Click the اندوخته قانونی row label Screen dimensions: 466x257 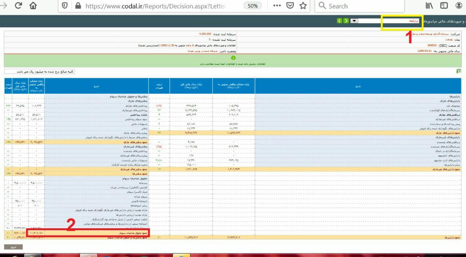pos(140,201)
